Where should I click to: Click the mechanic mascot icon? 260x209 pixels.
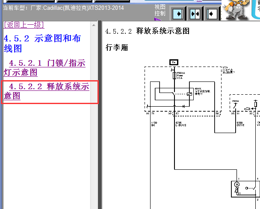tap(236, 9)
